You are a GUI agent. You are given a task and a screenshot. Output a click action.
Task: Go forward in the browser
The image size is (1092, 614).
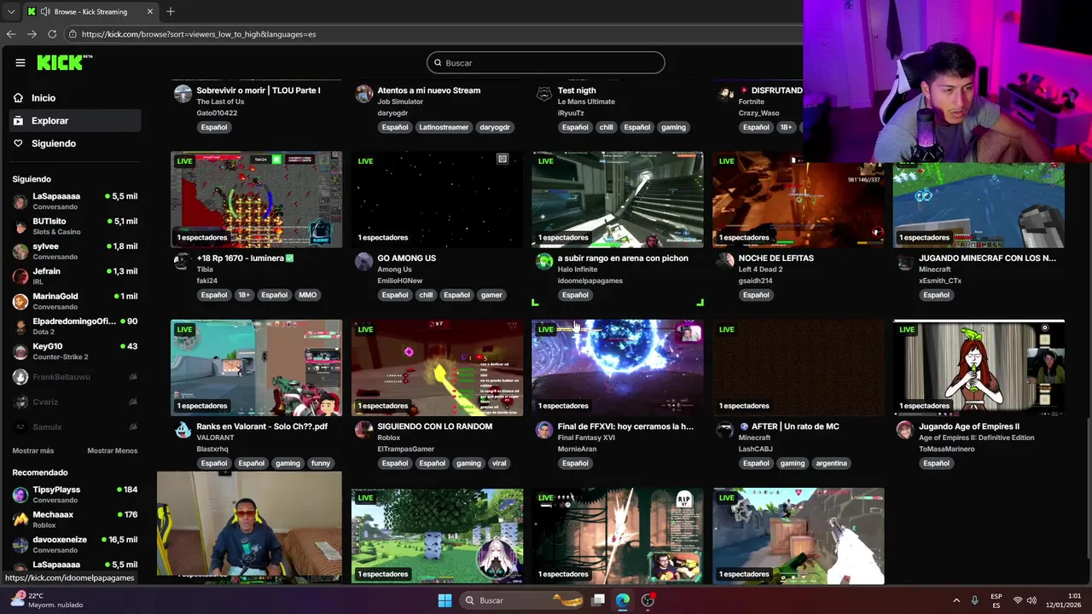point(32,34)
